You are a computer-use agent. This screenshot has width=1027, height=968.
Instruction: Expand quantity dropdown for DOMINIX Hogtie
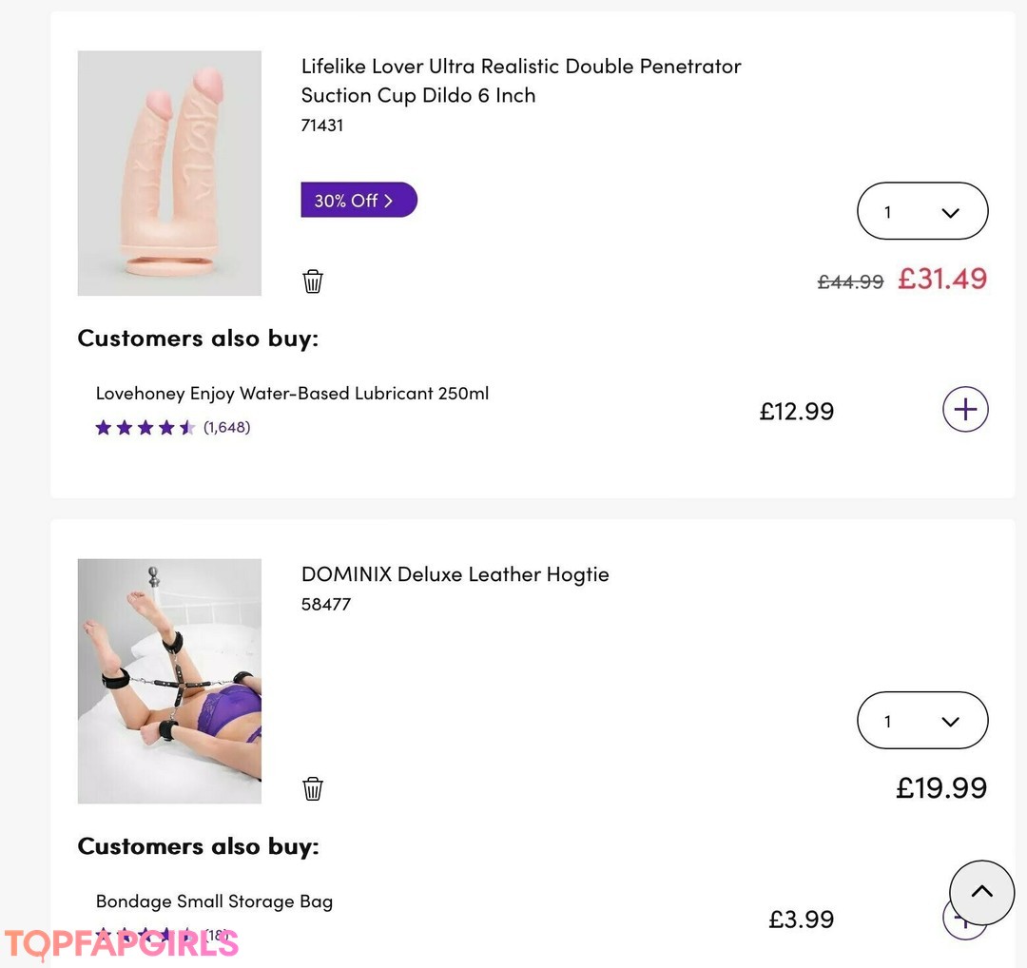pos(921,721)
